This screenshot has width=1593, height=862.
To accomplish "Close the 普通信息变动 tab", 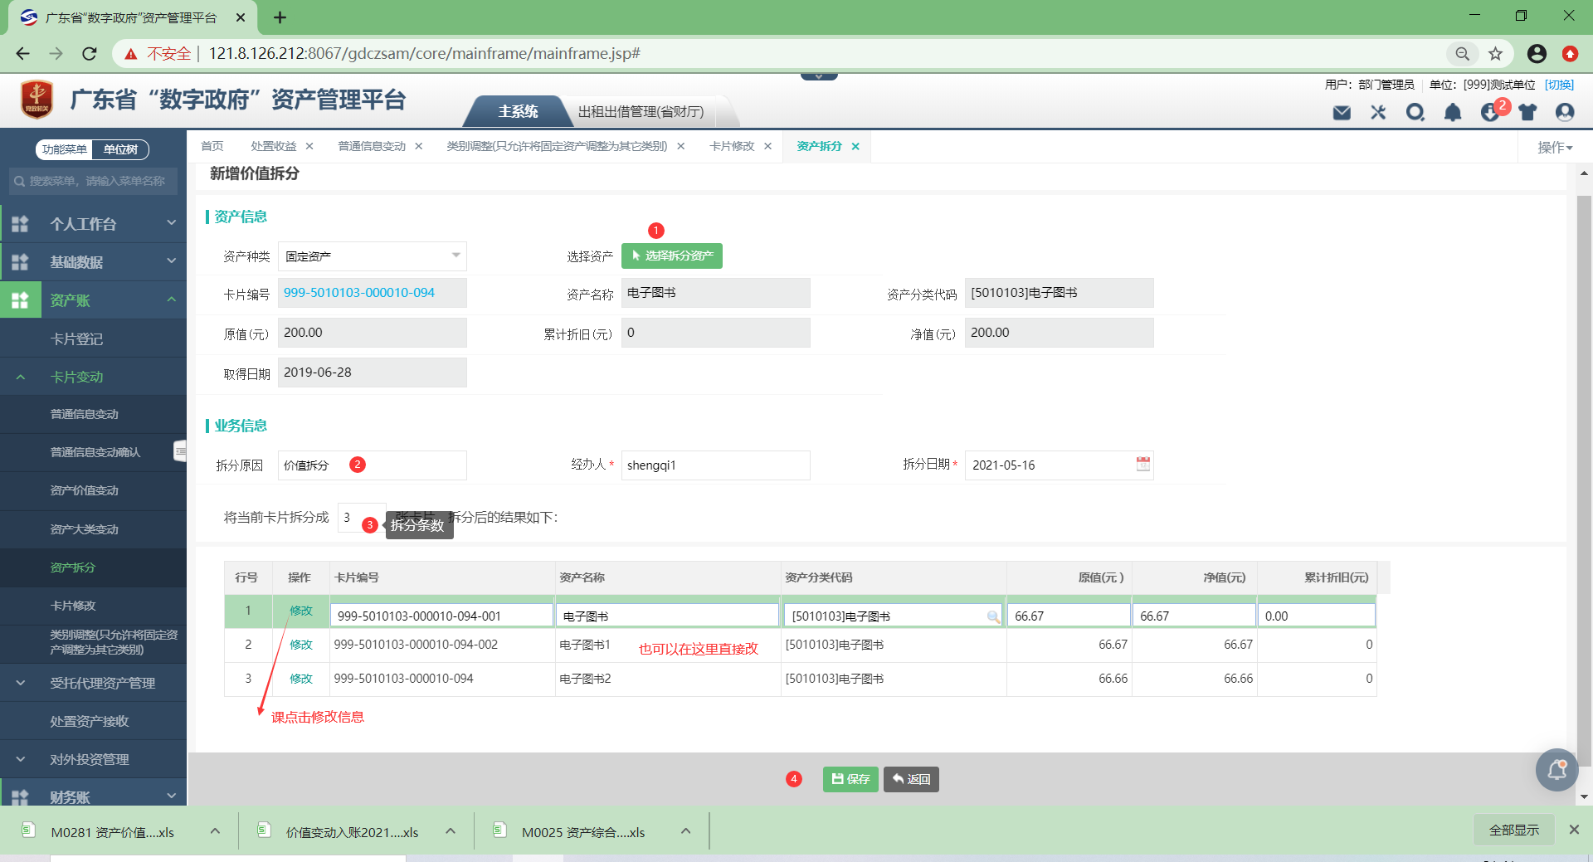I will pyautogui.click(x=419, y=146).
